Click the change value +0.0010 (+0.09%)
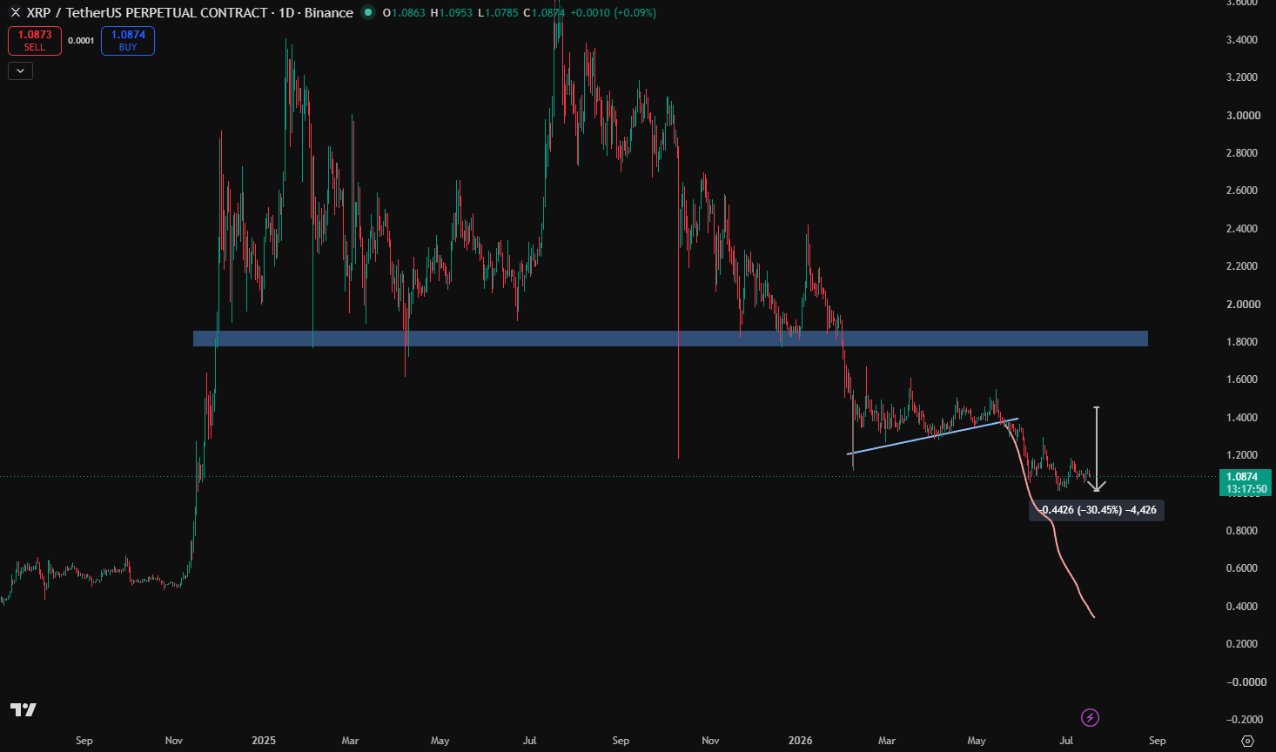 point(613,13)
